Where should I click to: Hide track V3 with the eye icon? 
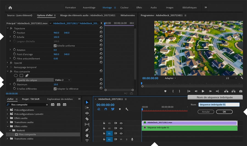coord(121,123)
